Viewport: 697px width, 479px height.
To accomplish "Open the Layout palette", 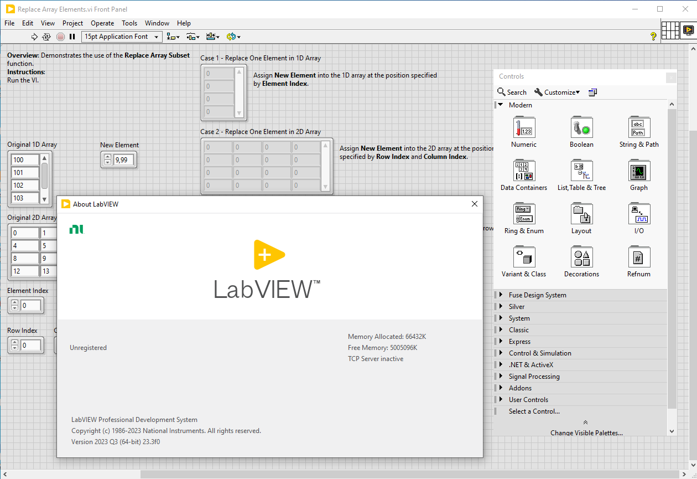I will coord(581,219).
